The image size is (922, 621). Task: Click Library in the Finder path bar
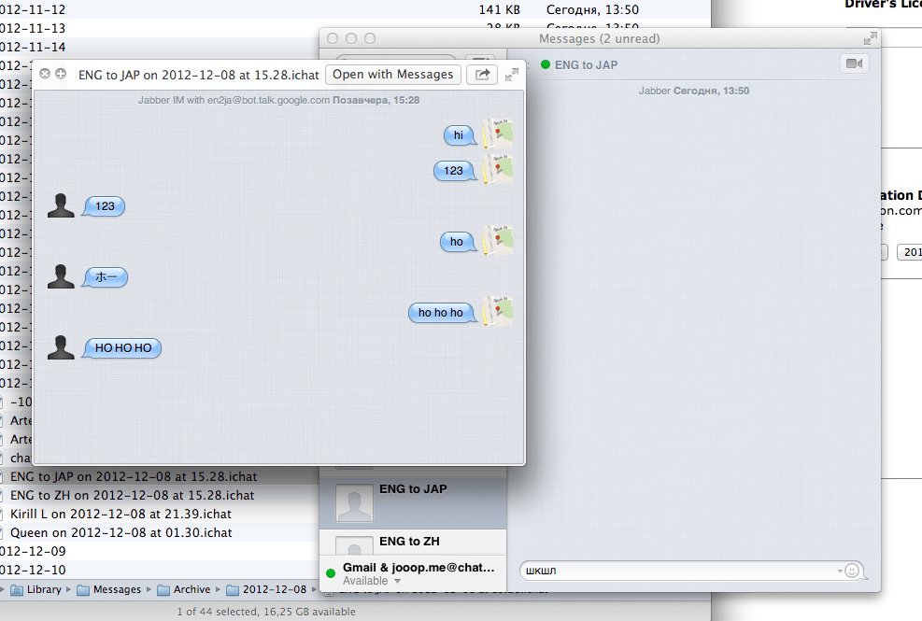(x=44, y=589)
